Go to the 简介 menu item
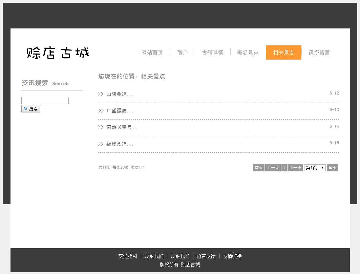This screenshot has height=274, width=360. pyautogui.click(x=182, y=52)
